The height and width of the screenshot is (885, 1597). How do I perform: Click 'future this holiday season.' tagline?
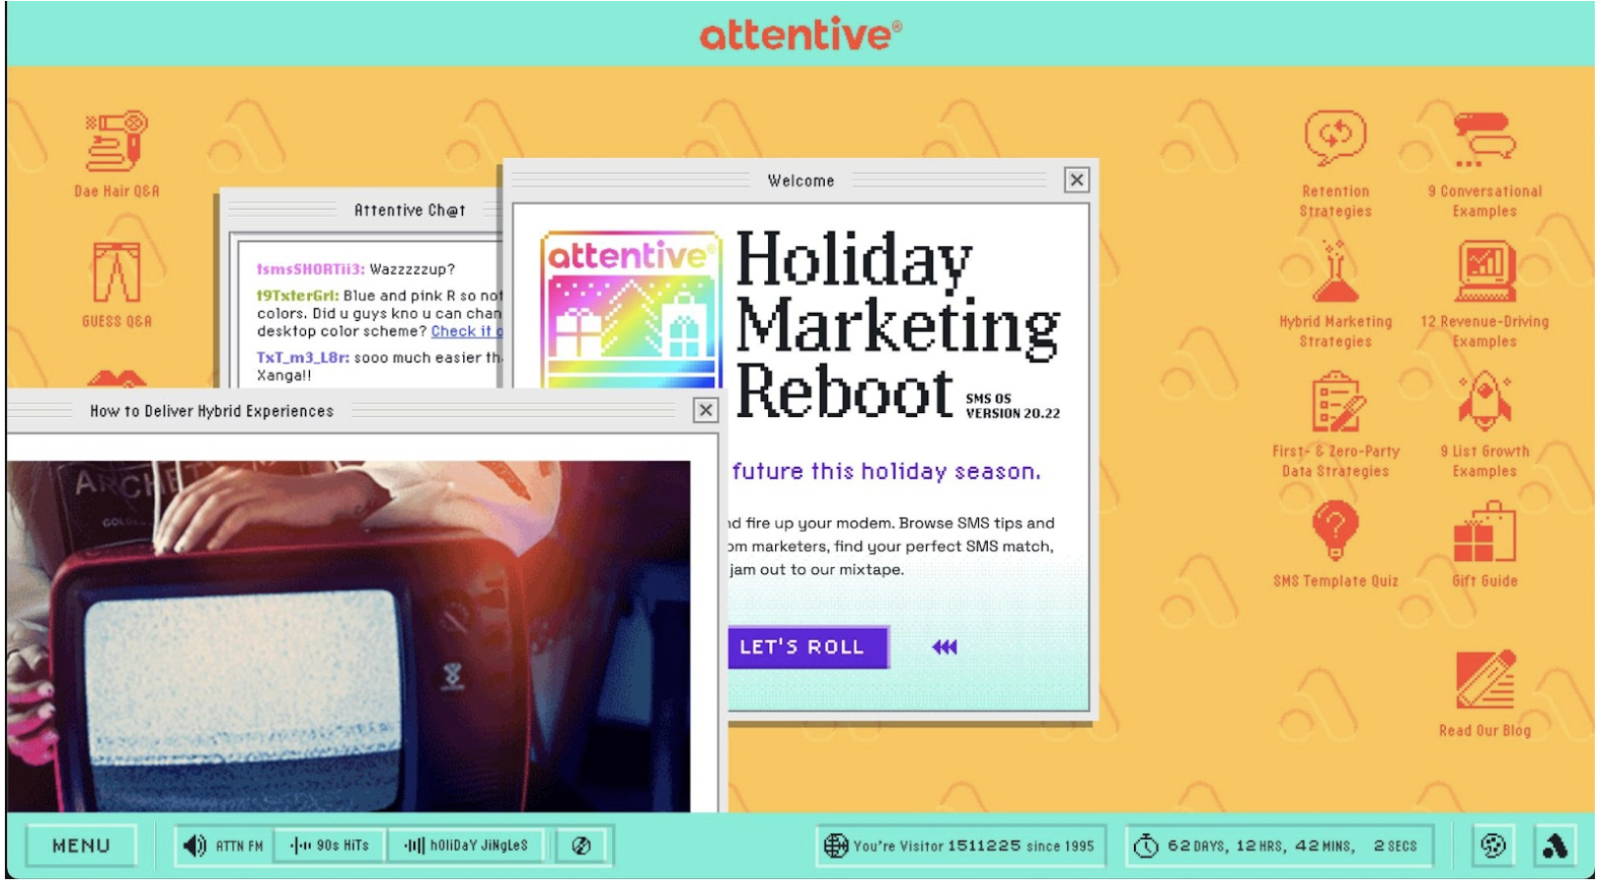point(886,472)
